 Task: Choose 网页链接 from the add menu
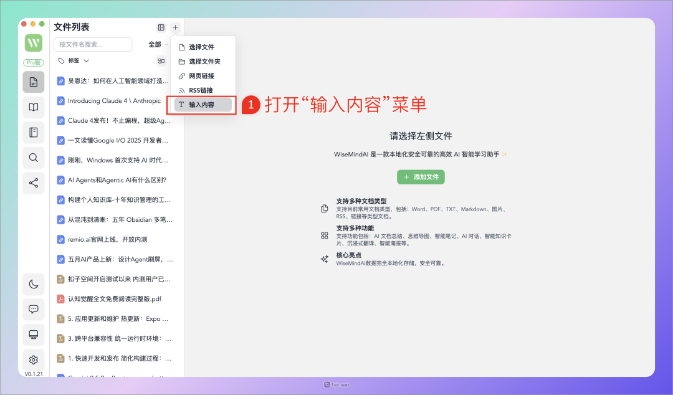pyautogui.click(x=203, y=76)
